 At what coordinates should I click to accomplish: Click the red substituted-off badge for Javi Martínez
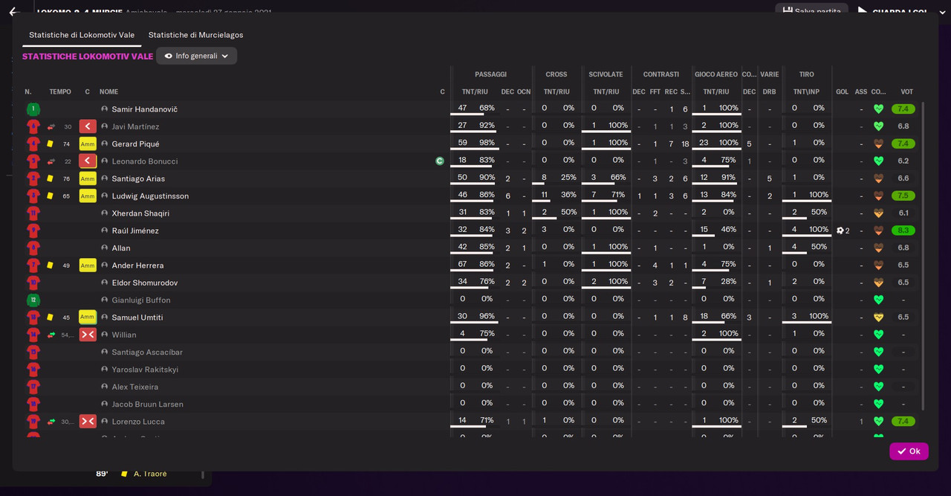pyautogui.click(x=88, y=126)
